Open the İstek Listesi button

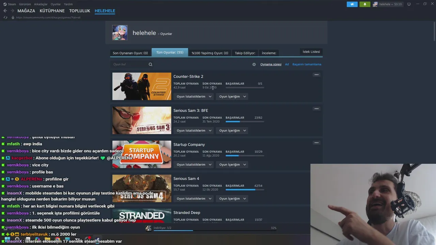coord(311,52)
